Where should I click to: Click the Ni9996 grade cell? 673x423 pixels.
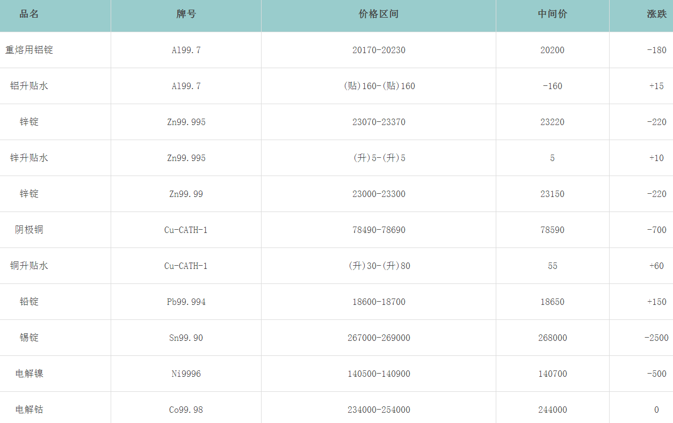(186, 374)
